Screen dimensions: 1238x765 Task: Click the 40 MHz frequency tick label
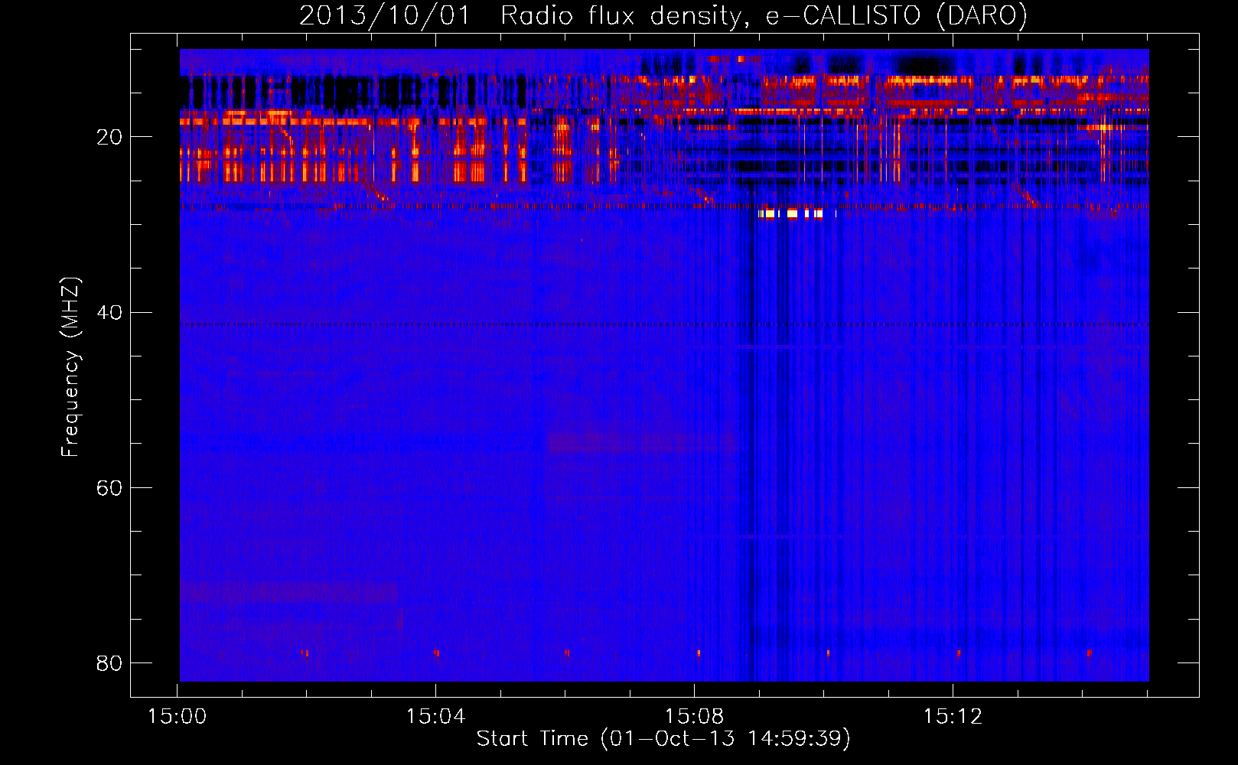pos(109,312)
